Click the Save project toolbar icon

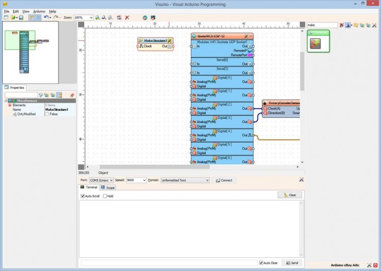pyautogui.click(x=21, y=17)
